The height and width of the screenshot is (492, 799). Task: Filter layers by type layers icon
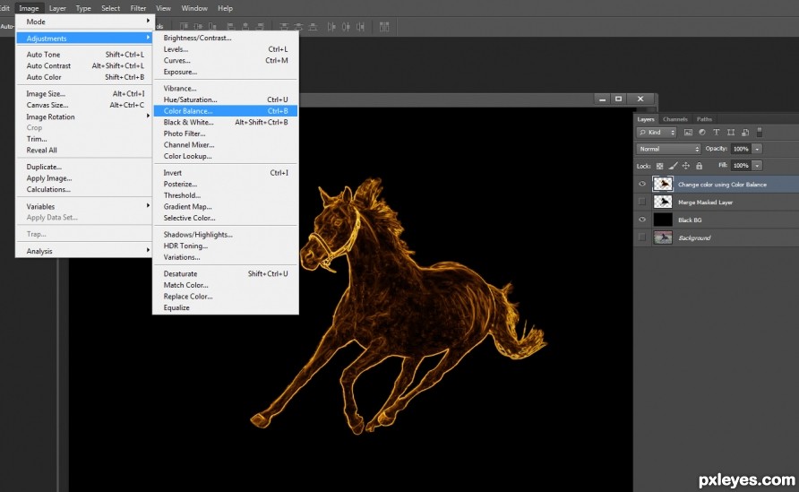click(x=717, y=132)
